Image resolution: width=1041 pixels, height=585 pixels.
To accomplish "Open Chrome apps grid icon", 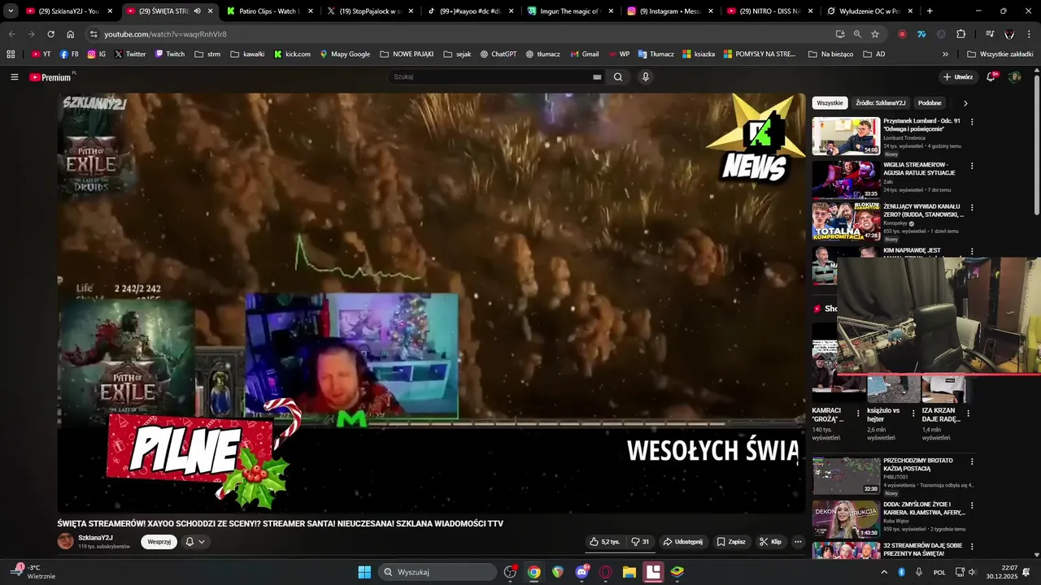I will click(11, 54).
